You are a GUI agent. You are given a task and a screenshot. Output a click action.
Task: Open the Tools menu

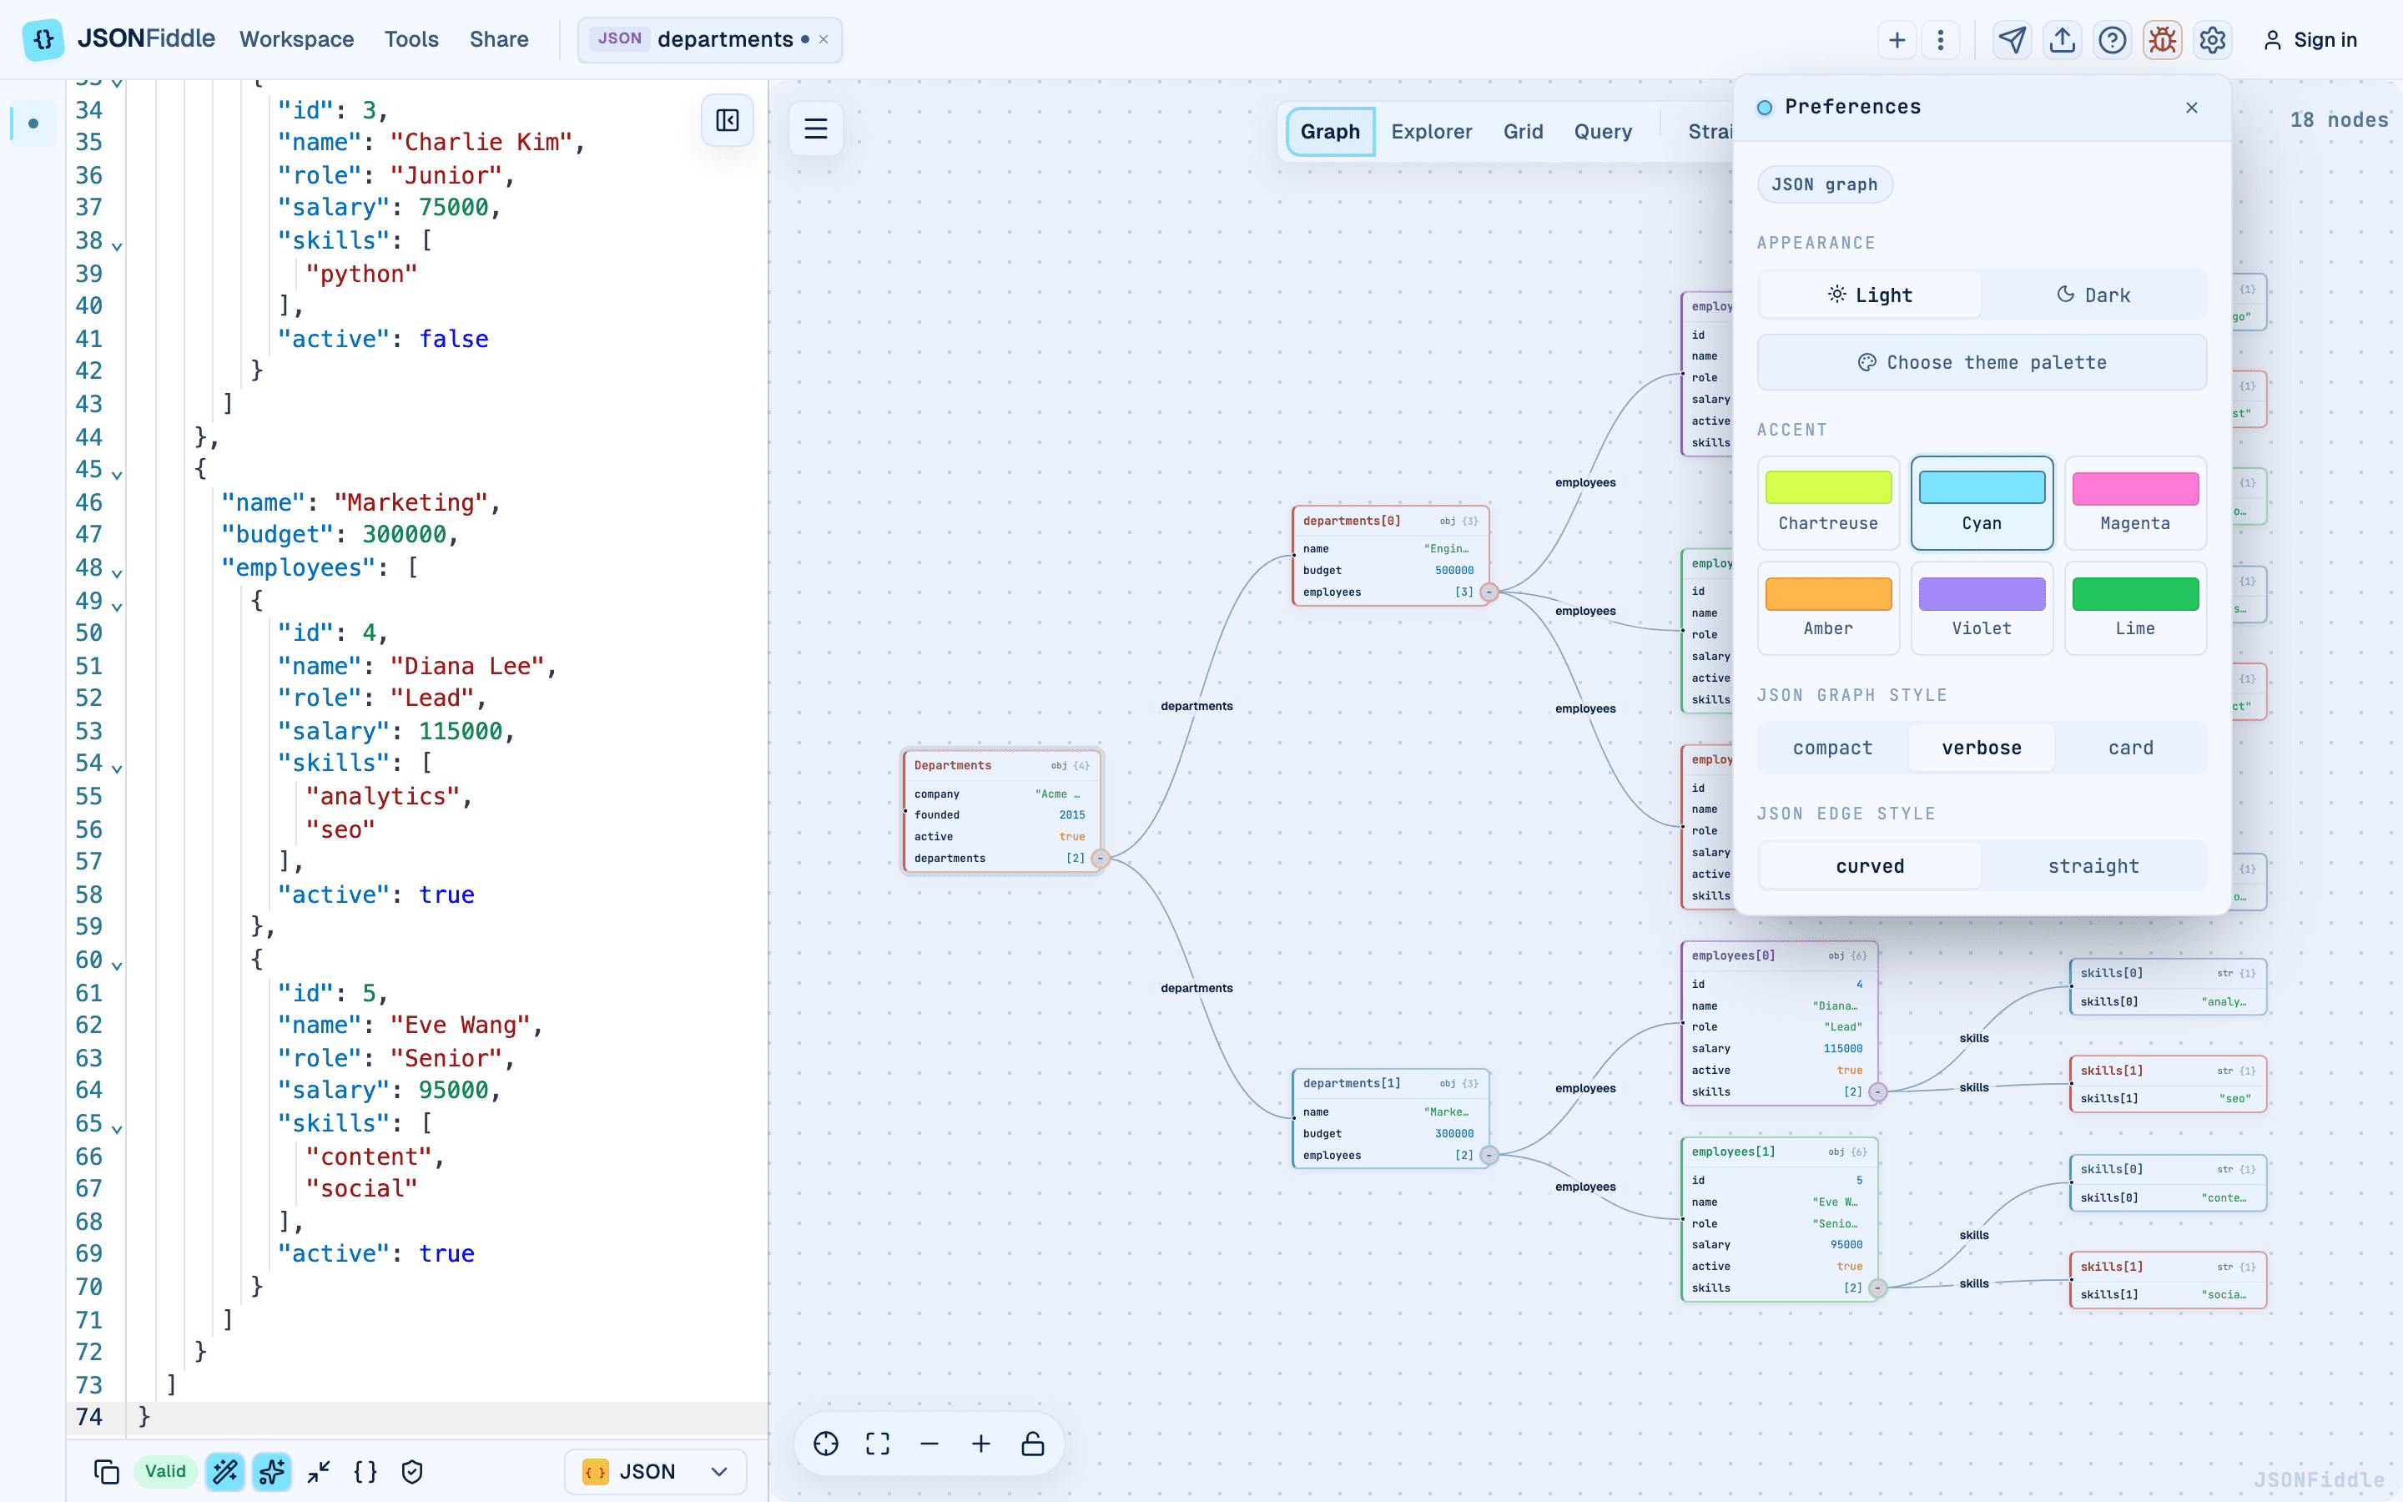[x=411, y=40]
